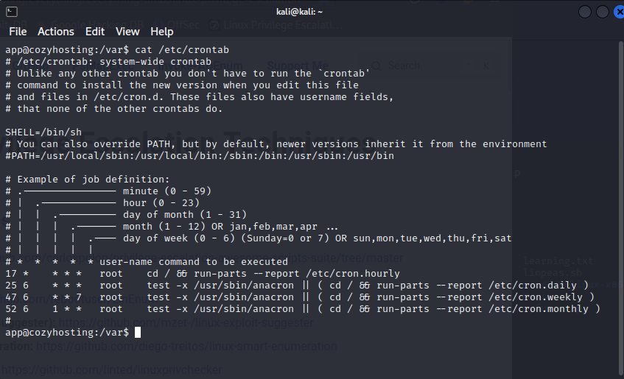Screen dimensions: 624x379
Task: Maximize the terminal window
Action: 601,12
